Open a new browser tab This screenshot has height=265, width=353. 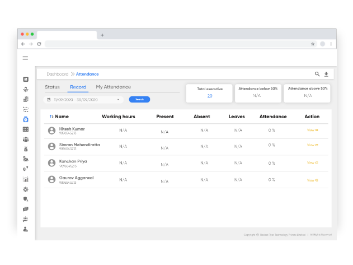[x=102, y=35]
